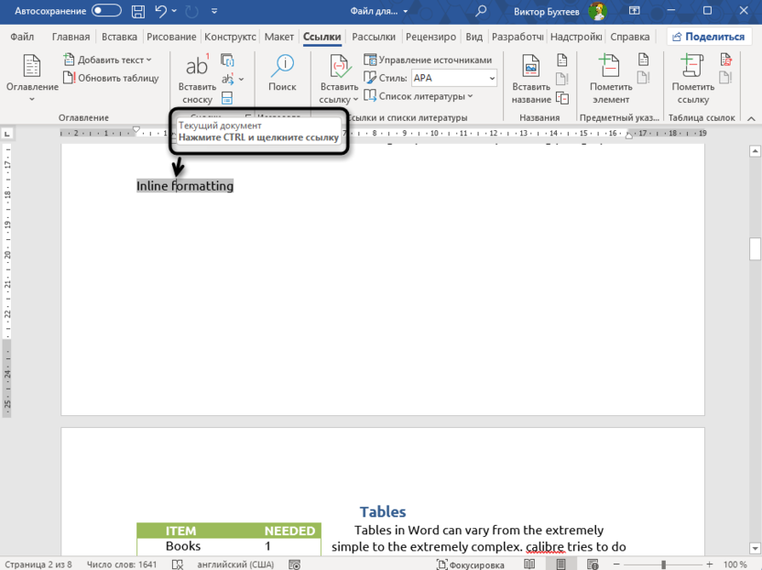The height and width of the screenshot is (570, 762).
Task: Click Manage Sources (Управление источниками)
Action: (428, 60)
